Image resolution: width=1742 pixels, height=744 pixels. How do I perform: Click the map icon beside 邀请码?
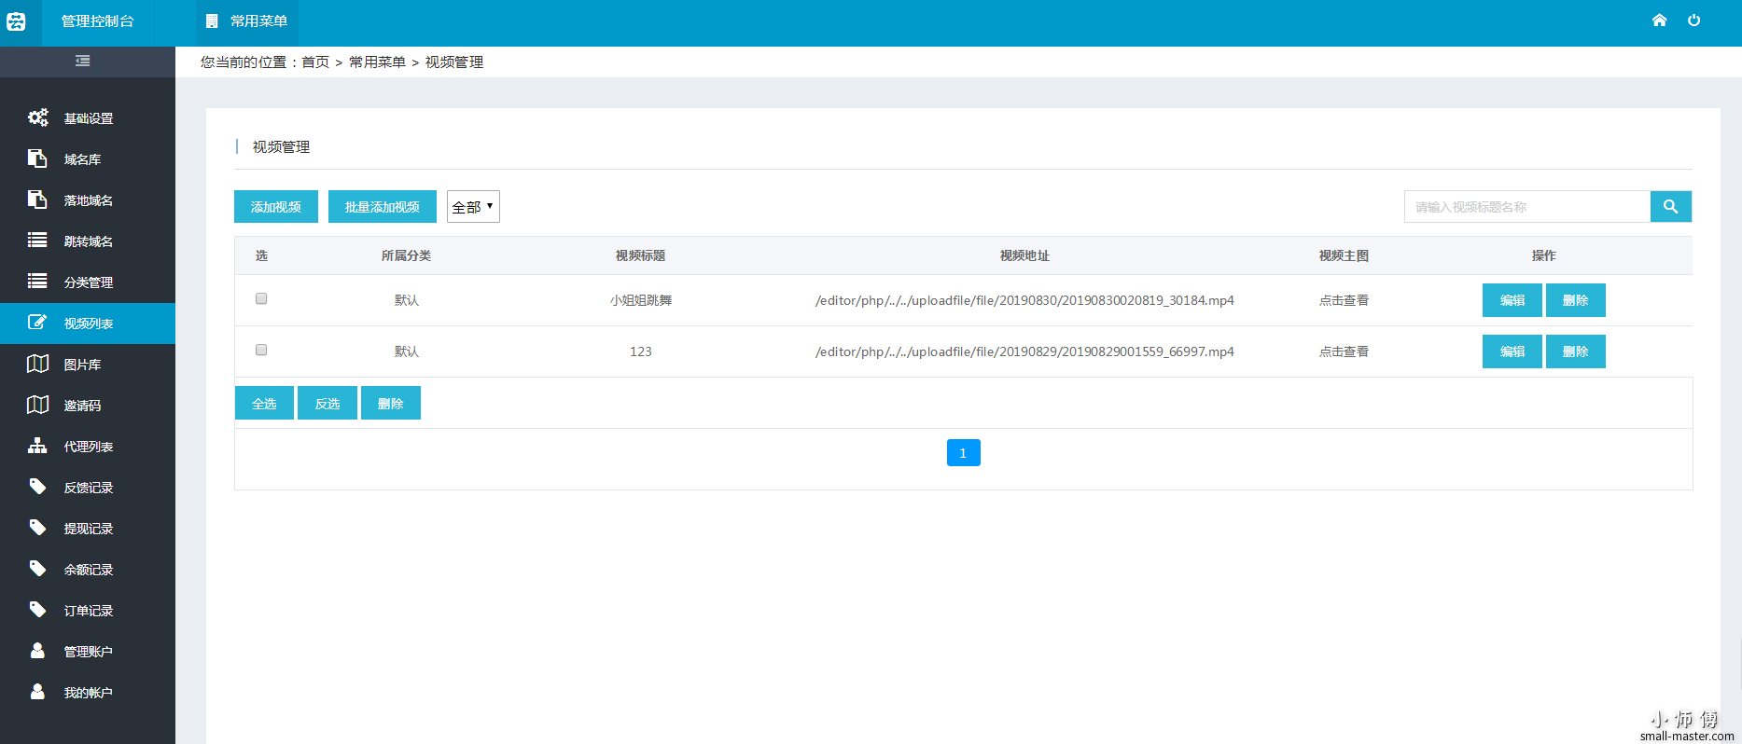[x=37, y=405]
